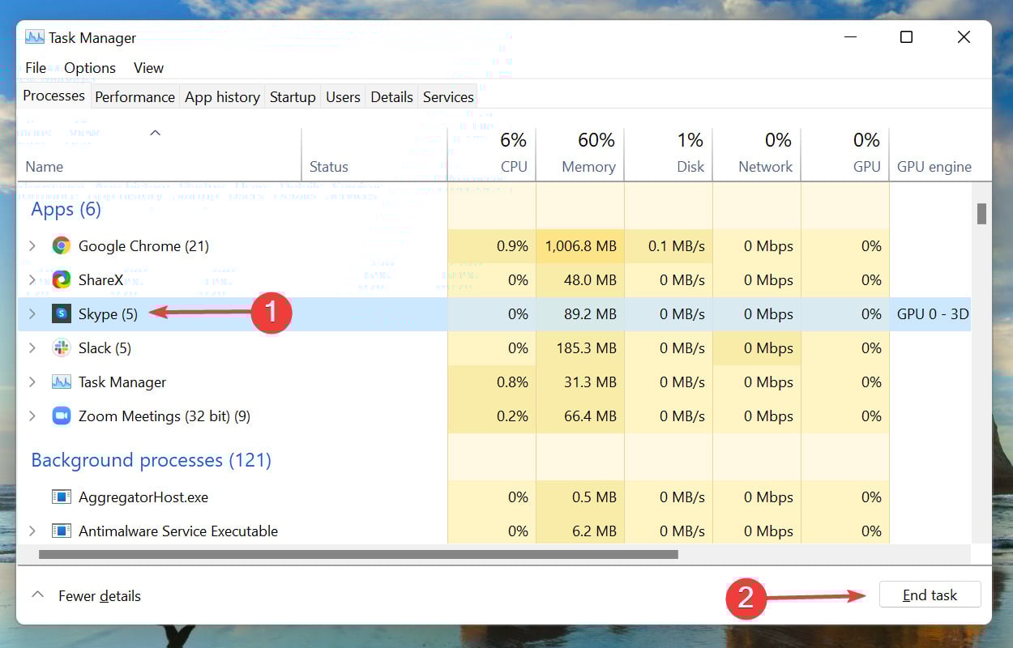The height and width of the screenshot is (648, 1013).
Task: Click the Task Manager process icon
Action: 61,382
